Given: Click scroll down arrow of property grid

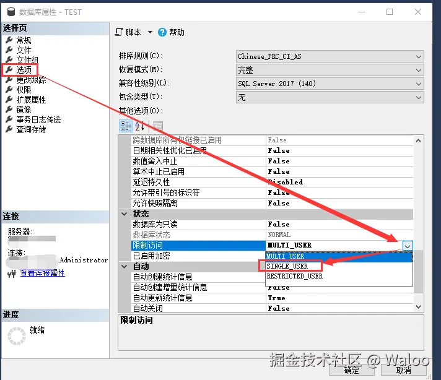Looking at the screenshot, I should pos(418,307).
